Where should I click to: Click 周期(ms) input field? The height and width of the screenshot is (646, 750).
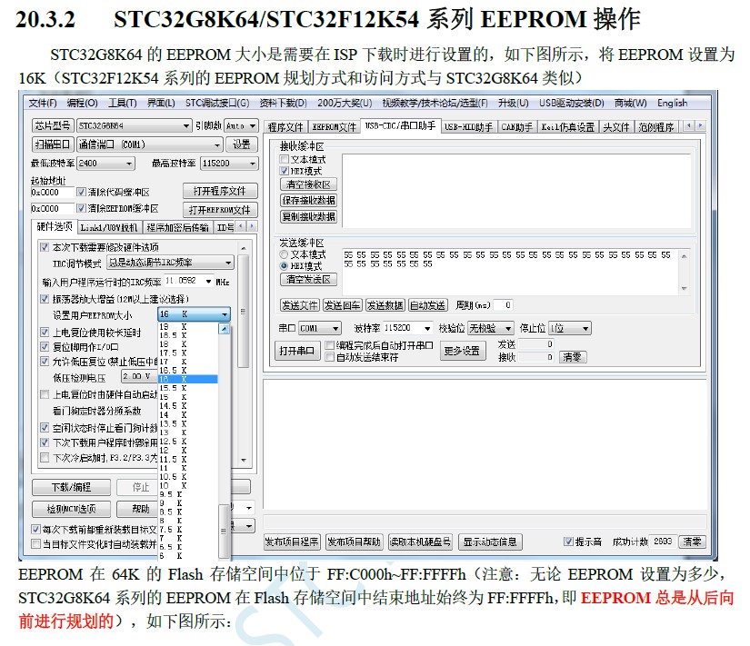(503, 304)
